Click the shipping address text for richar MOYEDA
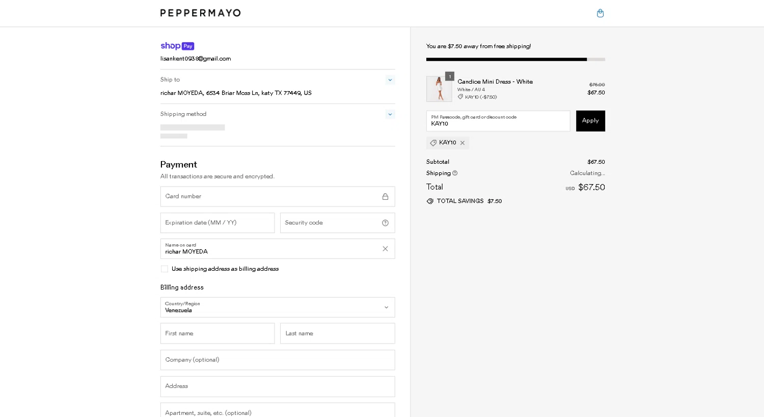 tap(236, 93)
